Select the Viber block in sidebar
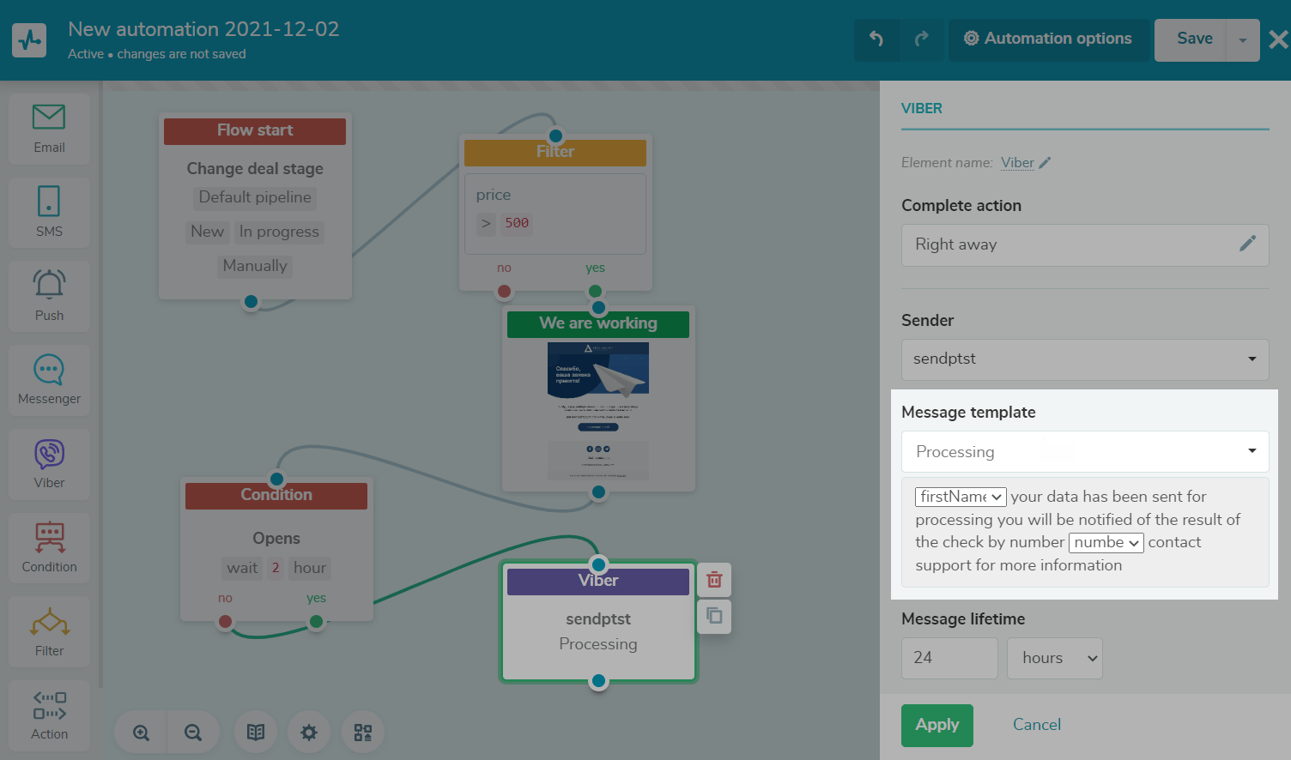The height and width of the screenshot is (760, 1291). [x=49, y=463]
